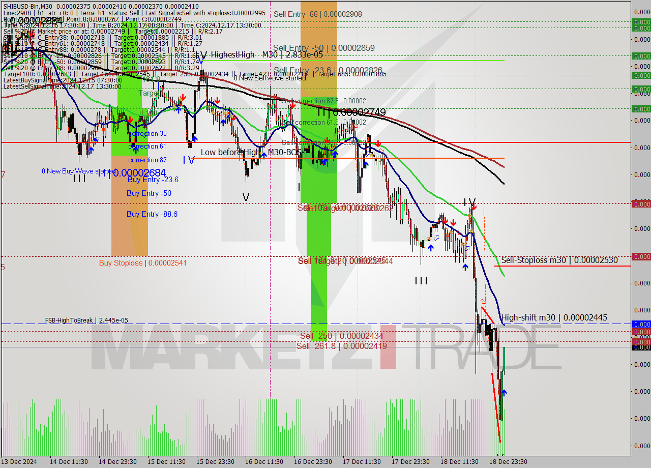The width and height of the screenshot is (651, 468).
Task: Click the LatestBuySignalTime text line
Action: tap(63, 80)
